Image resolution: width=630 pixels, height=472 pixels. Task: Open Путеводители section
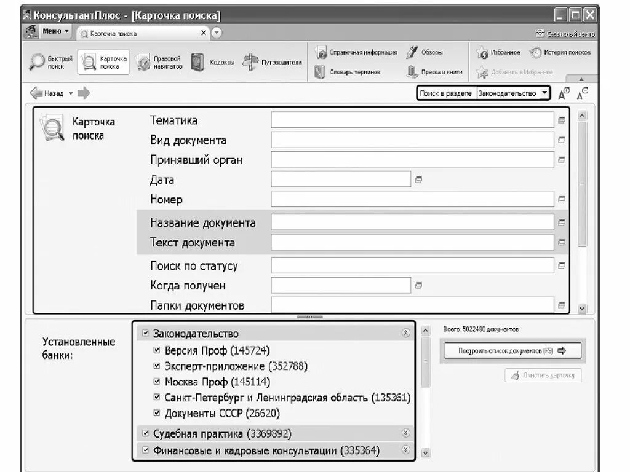tap(272, 62)
